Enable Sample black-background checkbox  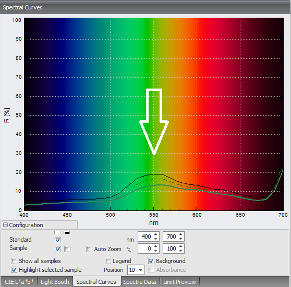point(67,249)
